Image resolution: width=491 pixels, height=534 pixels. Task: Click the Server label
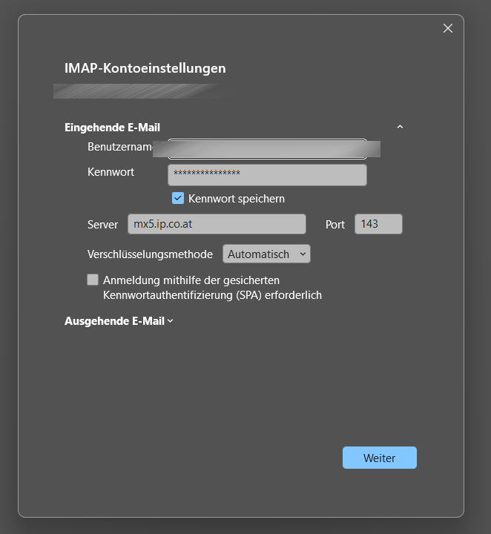click(102, 225)
